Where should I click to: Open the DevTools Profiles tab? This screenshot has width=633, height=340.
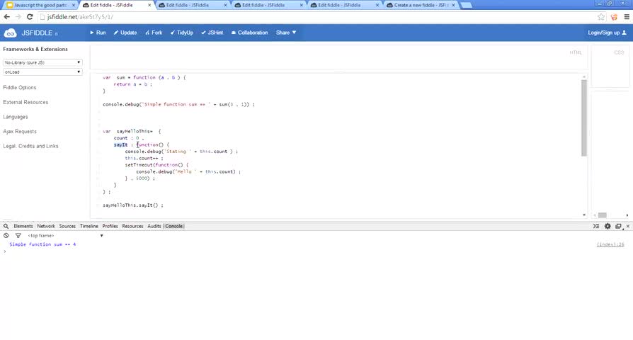(110, 226)
